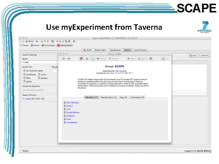Viewport: 219px width, 164px height.
Task: Click the Update button
Action: pyautogui.click(x=101, y=59)
